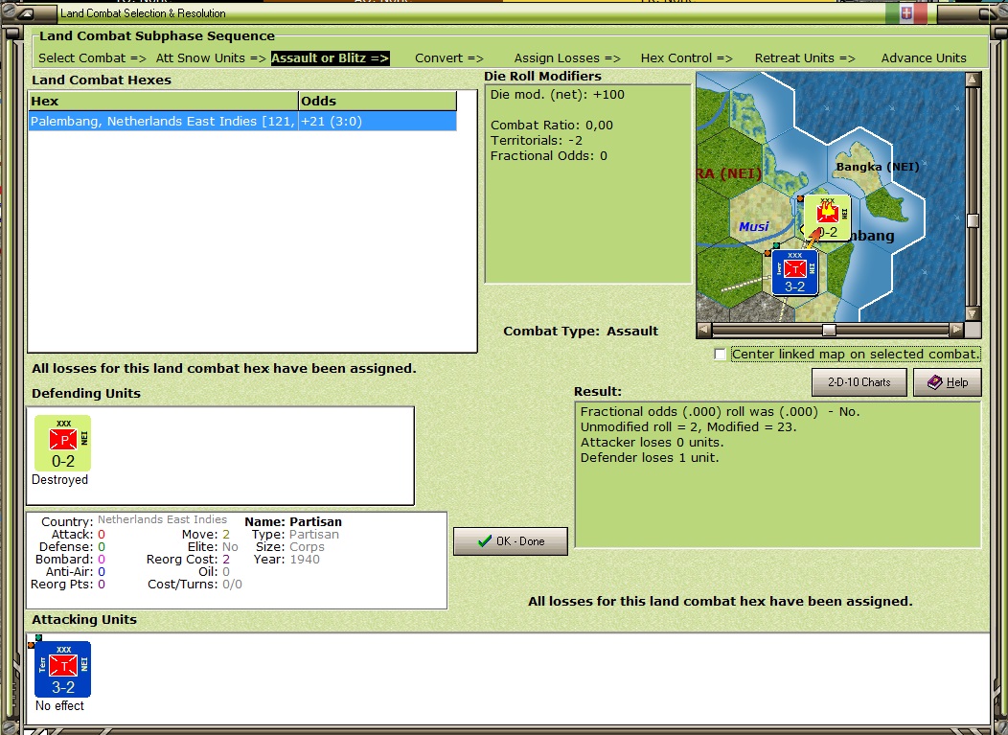Click the Assign Losses subphase step

pyautogui.click(x=567, y=57)
